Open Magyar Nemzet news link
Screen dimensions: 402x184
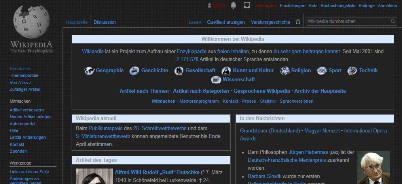pyautogui.click(x=322, y=131)
